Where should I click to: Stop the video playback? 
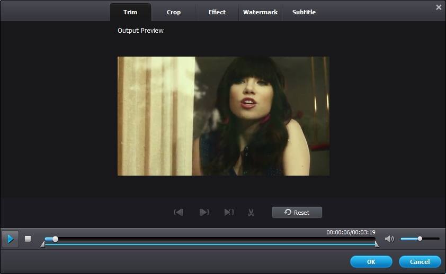tap(28, 239)
